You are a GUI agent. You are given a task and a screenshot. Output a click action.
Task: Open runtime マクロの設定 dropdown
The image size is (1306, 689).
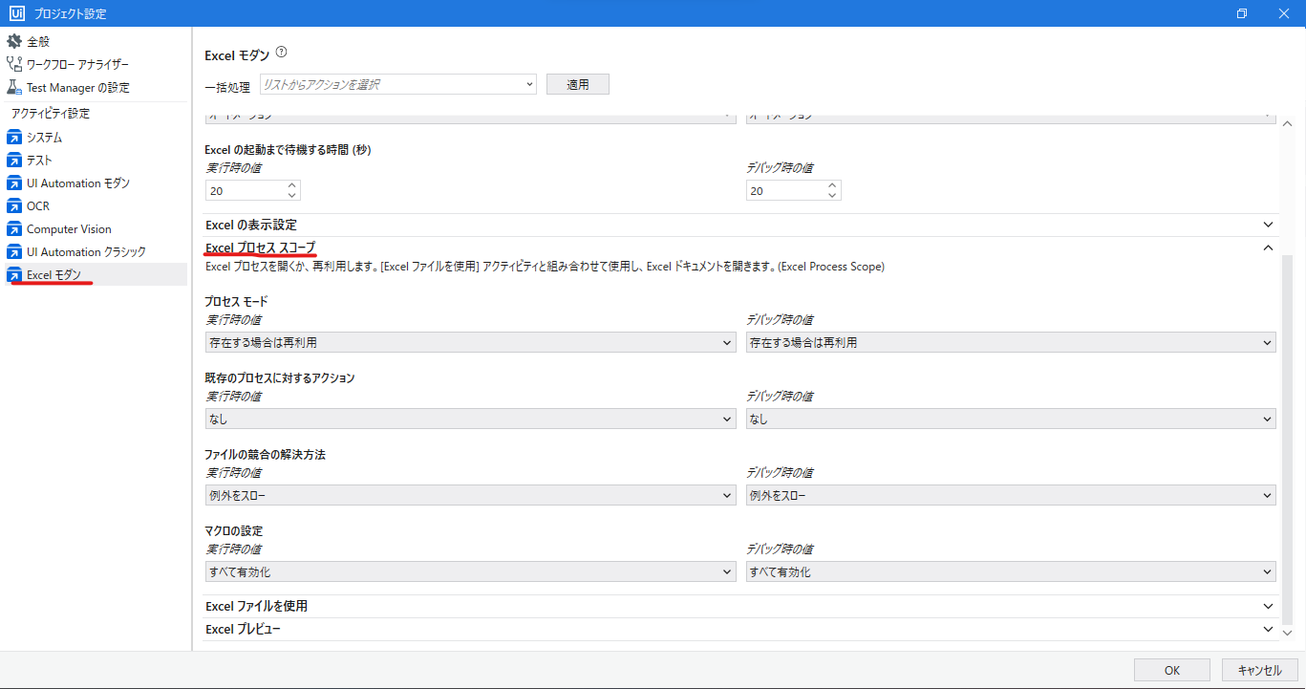(471, 572)
